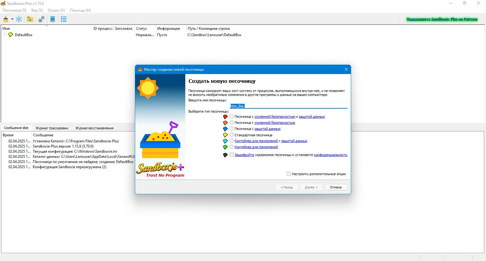Click the log message Sandboxie-Plus версия: 1.15.9 (5.70.9)
This screenshot has width=486, height=261.
63,146
